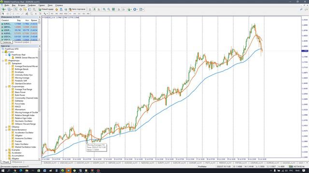309x173 pixels.
Task: Select the equidistant channel tool
Action: [27, 13]
